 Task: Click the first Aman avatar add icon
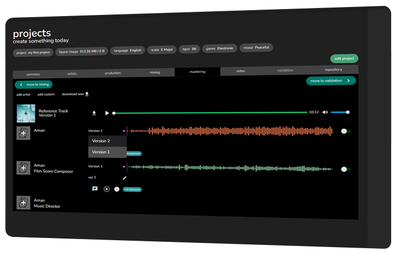[24, 133]
